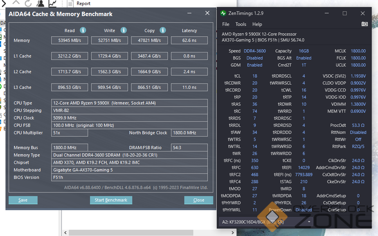Viewport: 378px width, 236px height.
Task: Take a screenshot with ZenTimings camera icon
Action: click(365, 24)
